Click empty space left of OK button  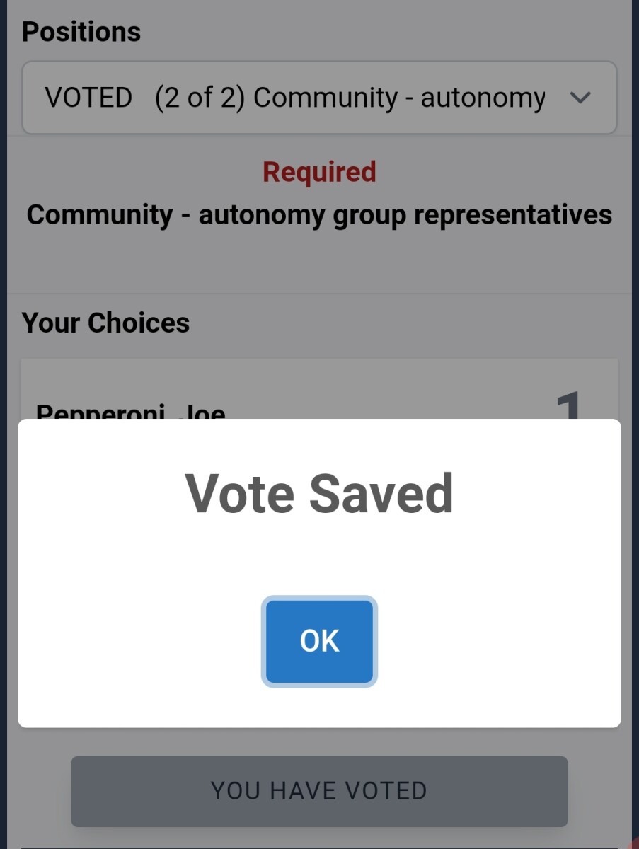pyautogui.click(x=142, y=641)
